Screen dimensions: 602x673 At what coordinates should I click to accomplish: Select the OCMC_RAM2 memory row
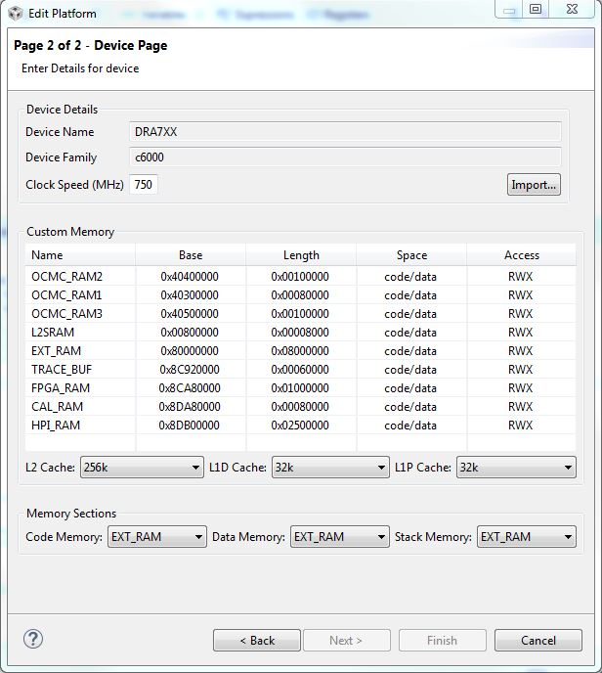point(301,277)
